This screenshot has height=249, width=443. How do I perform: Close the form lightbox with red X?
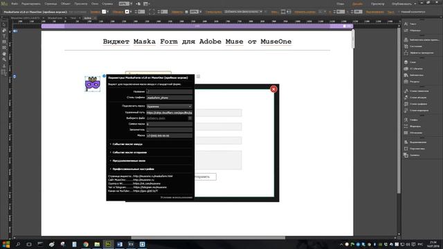click(x=273, y=89)
